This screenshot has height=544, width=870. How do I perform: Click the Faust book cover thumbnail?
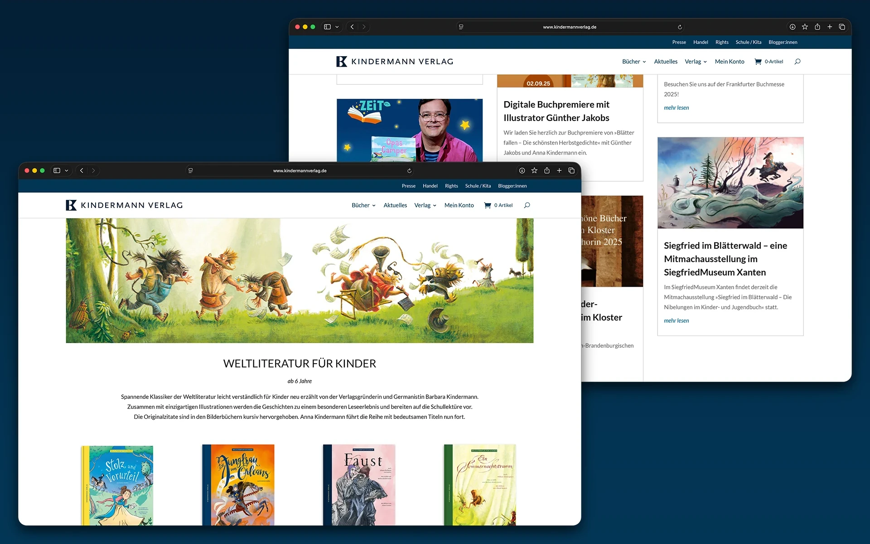click(359, 485)
